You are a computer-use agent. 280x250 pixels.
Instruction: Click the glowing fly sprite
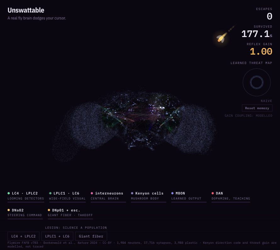(x=221, y=38)
